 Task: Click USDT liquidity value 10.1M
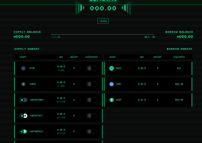click(179, 100)
